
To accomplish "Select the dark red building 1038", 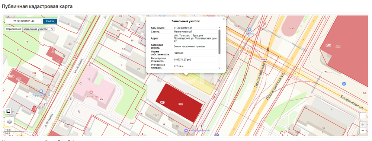I will pyautogui.click(x=179, y=103).
